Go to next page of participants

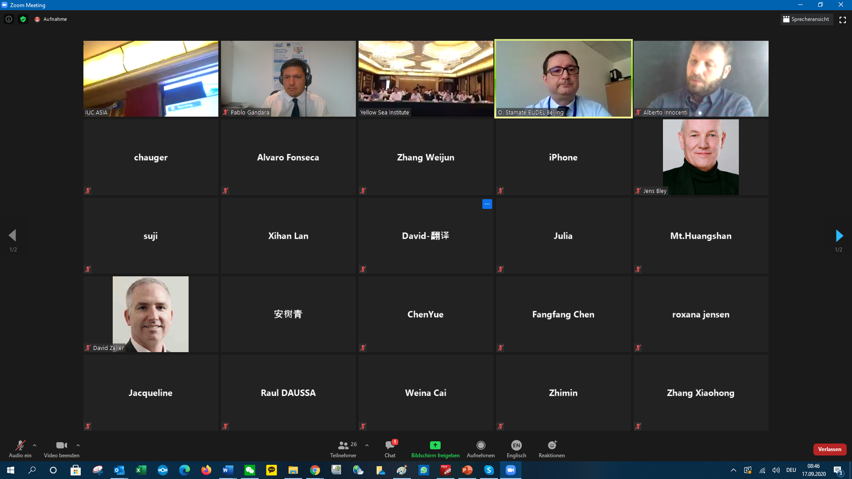coord(839,236)
